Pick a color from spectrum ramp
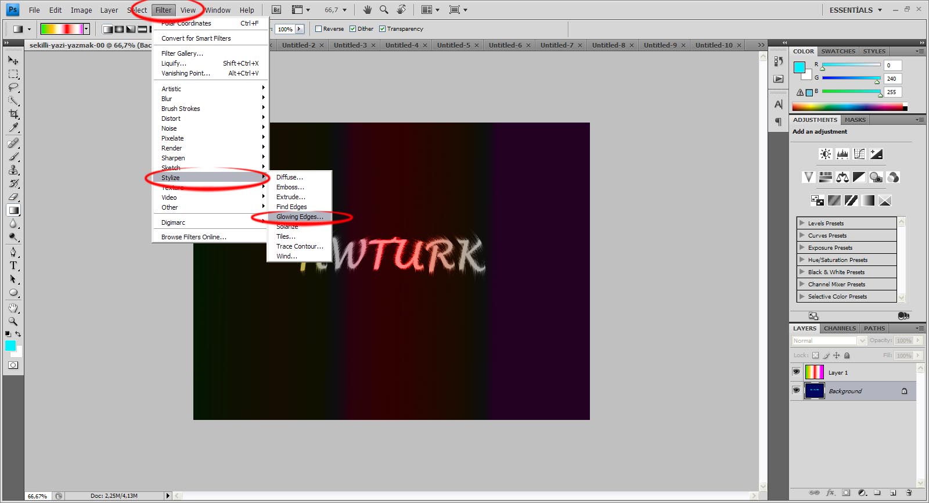929x503 pixels. (849, 107)
